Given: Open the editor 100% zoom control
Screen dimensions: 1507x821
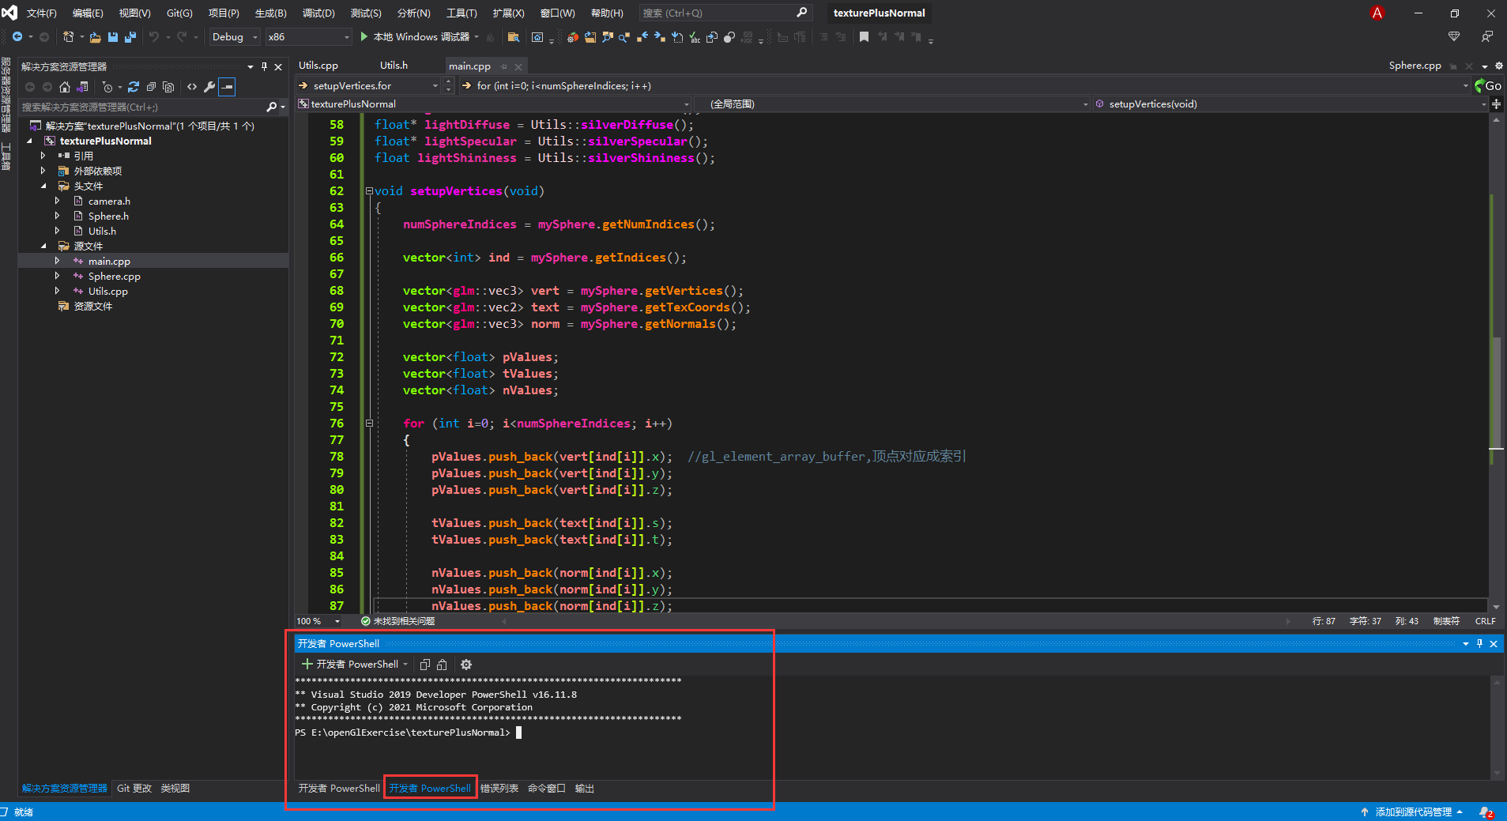Looking at the screenshot, I should pos(316,621).
